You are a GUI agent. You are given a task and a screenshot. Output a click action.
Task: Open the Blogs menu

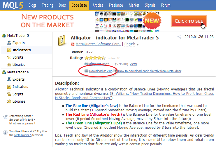(x=32, y=5)
